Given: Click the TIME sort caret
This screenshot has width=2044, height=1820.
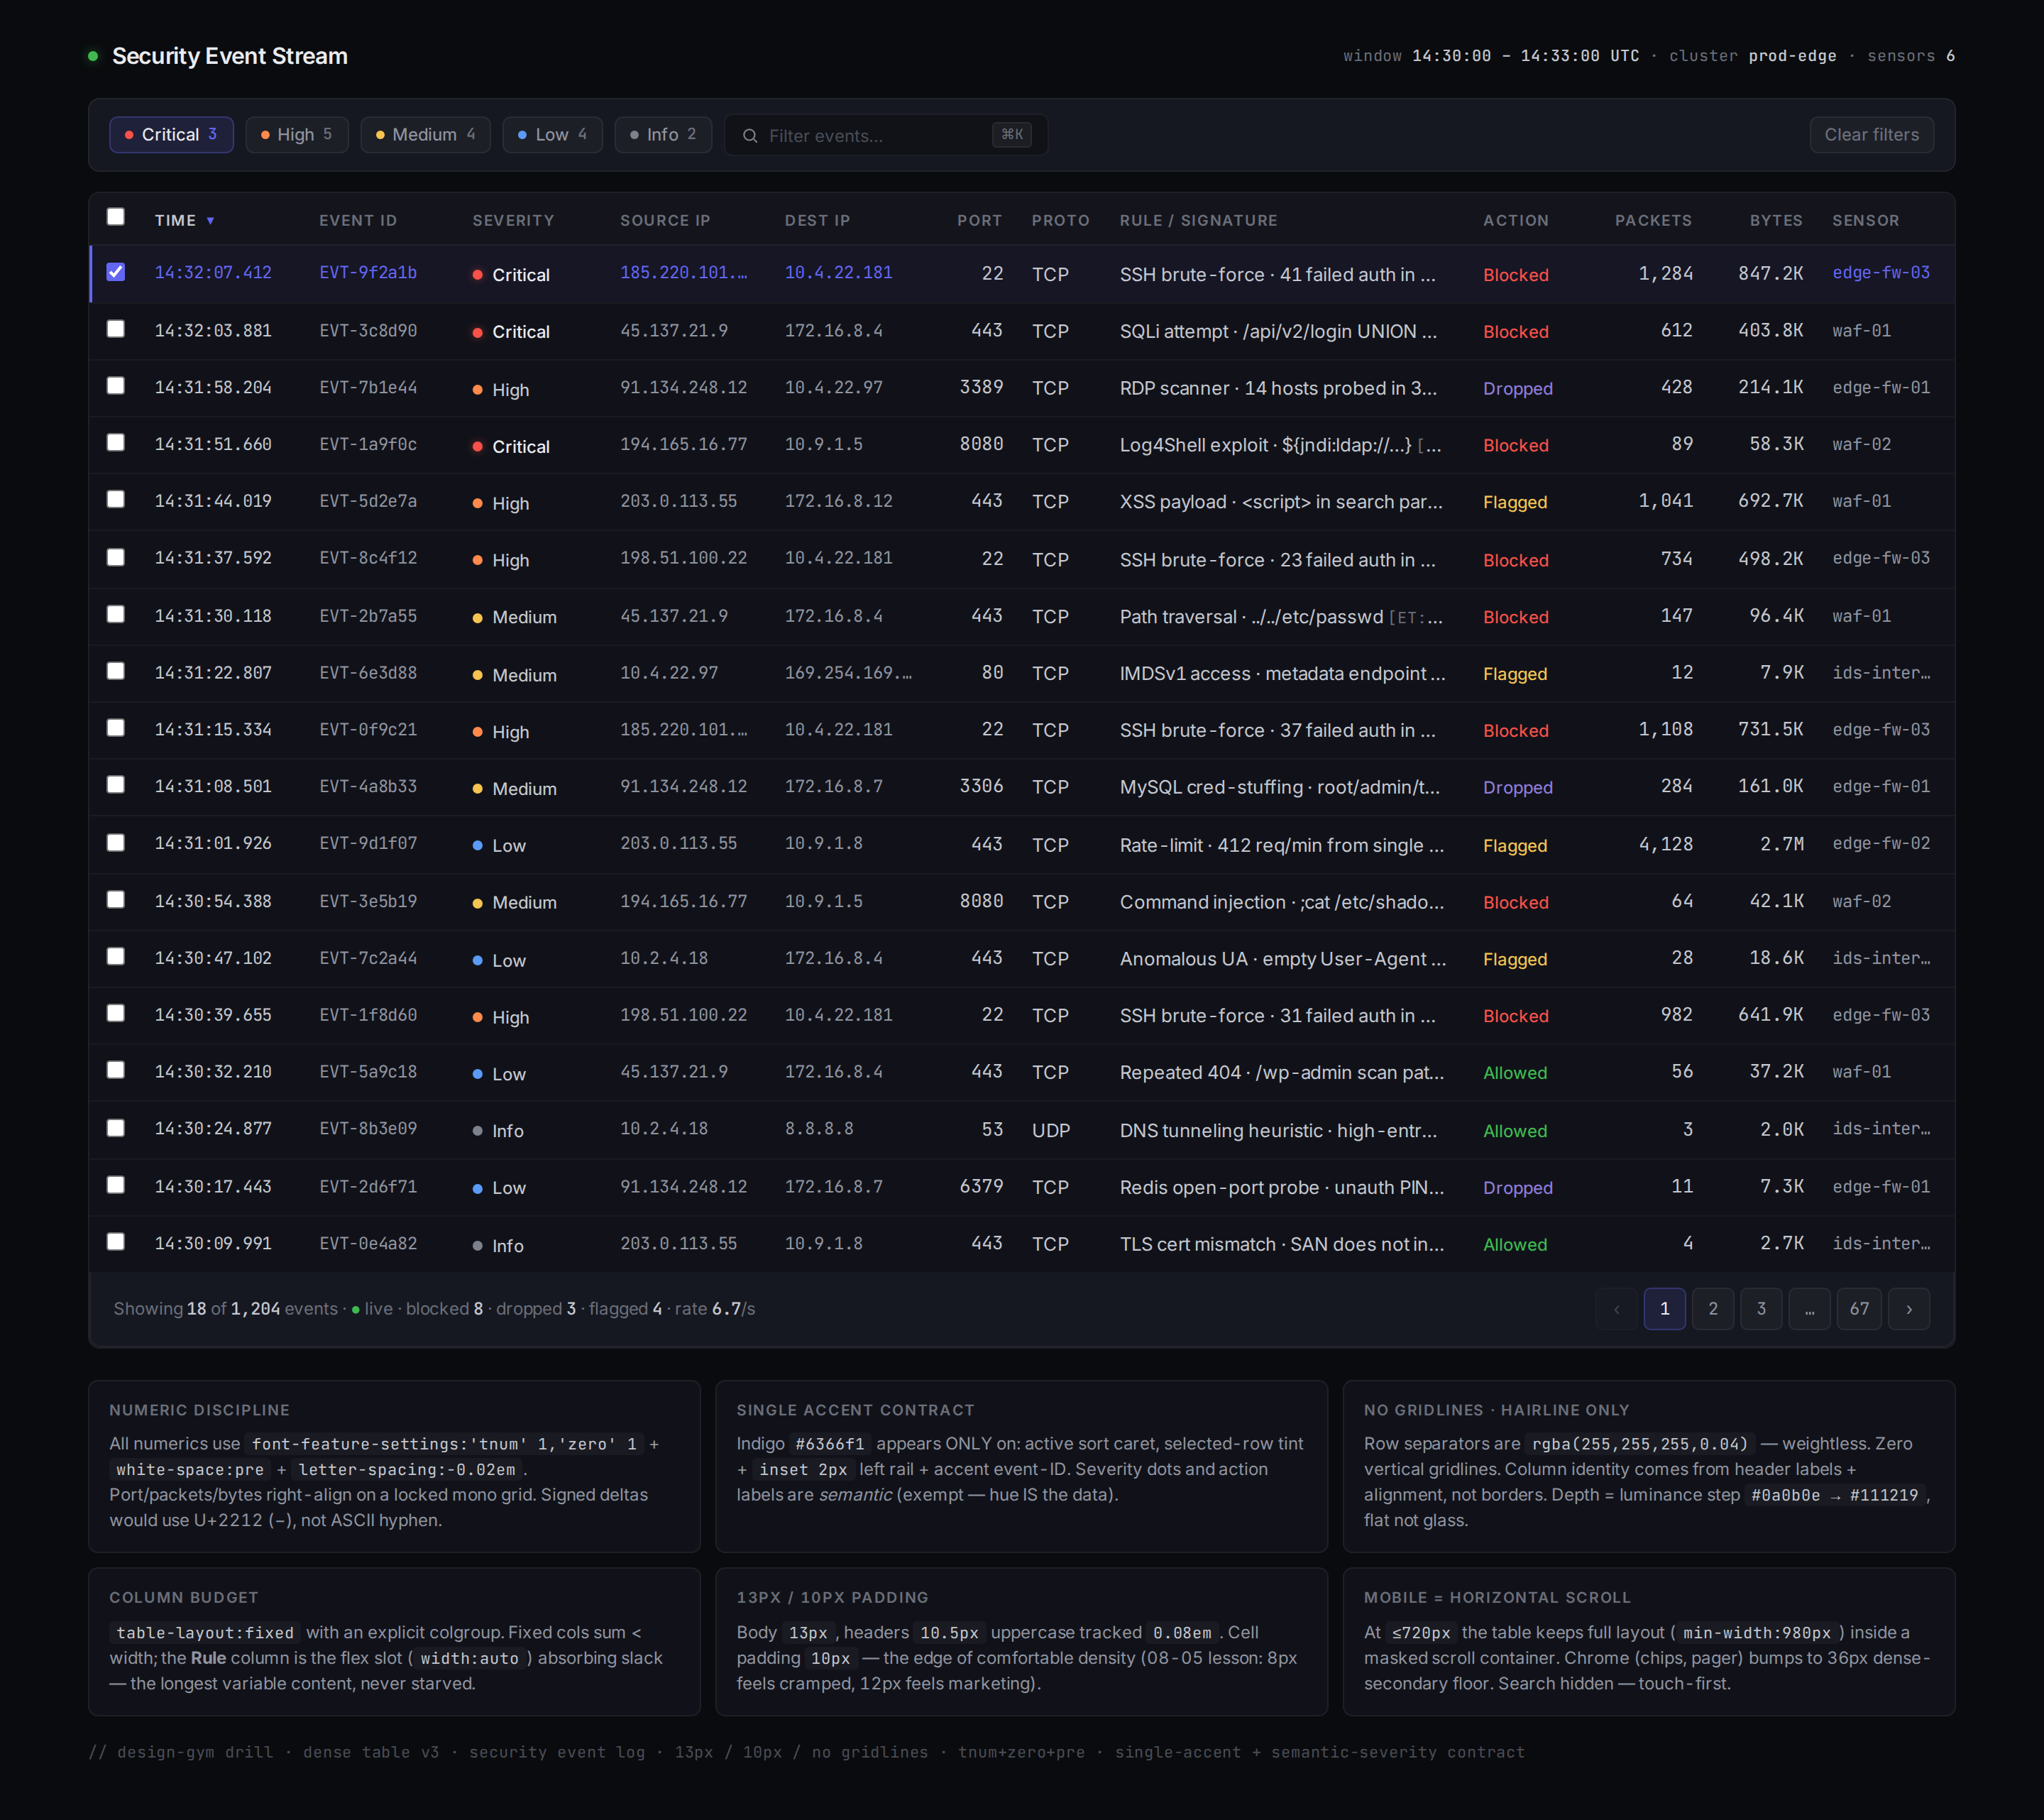Looking at the screenshot, I should pos(210,220).
